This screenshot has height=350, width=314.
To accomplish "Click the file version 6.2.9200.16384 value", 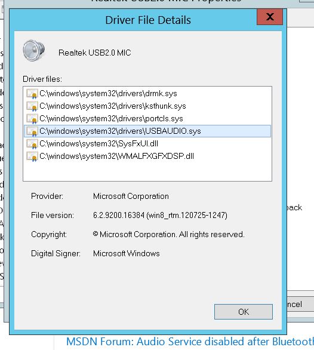I will [x=160, y=215].
